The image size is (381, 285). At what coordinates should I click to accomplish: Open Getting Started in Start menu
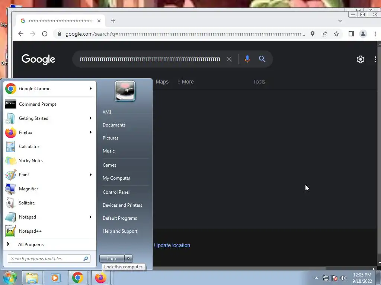pos(49,118)
